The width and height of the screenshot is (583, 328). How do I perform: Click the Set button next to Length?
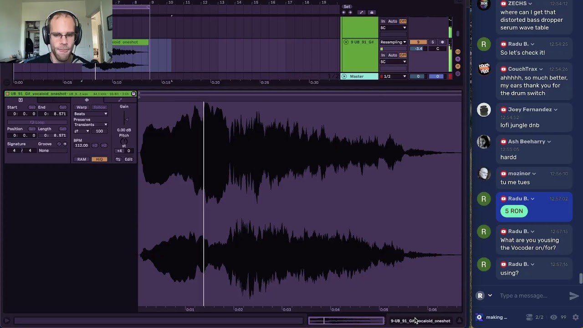tap(63, 129)
